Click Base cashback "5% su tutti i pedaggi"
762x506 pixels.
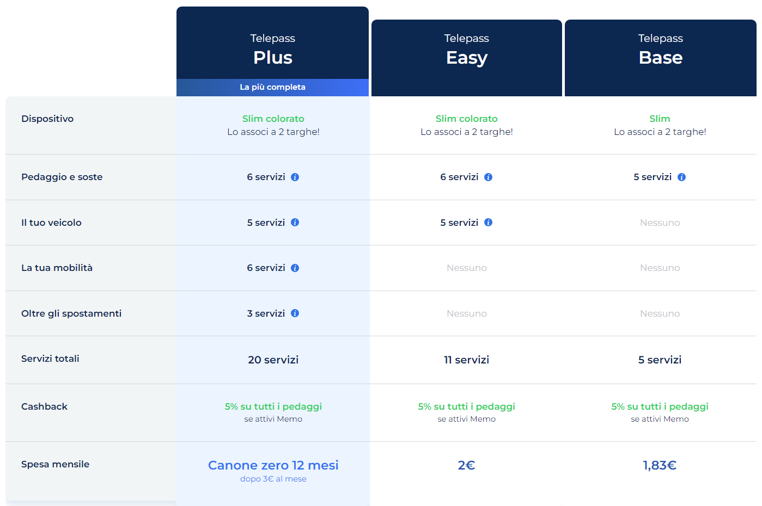[660, 406]
